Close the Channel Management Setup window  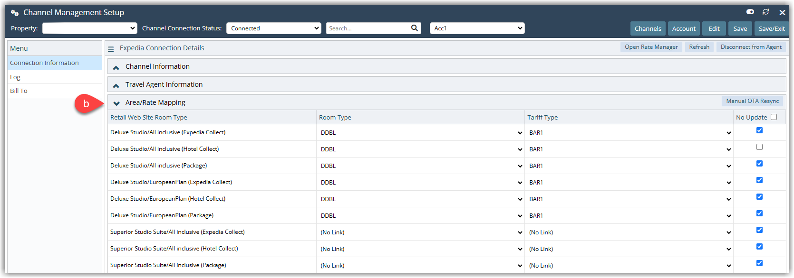[x=782, y=12]
